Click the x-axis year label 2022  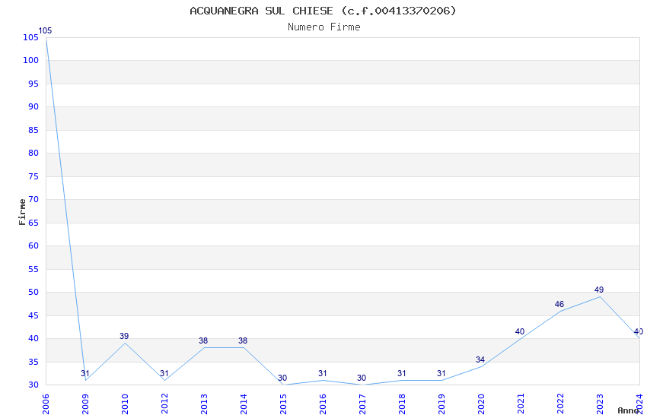point(561,404)
